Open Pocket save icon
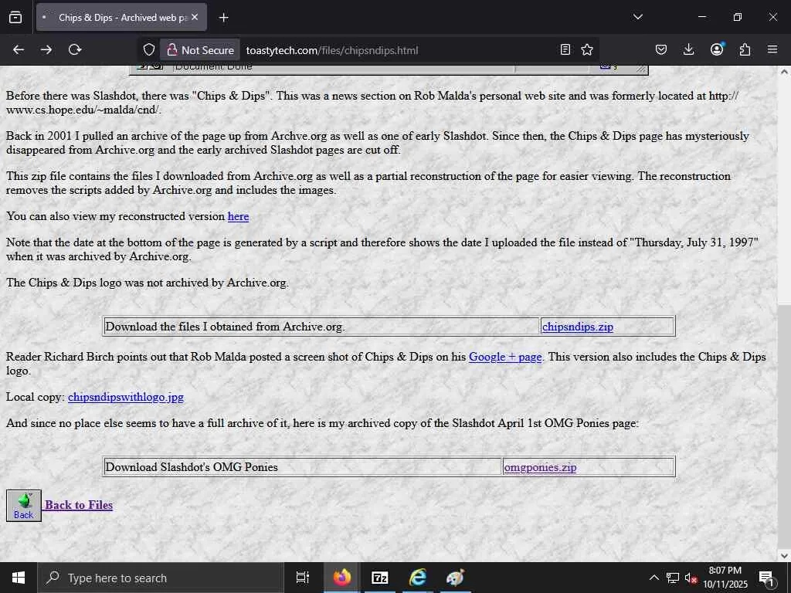The width and height of the screenshot is (791, 593). [661, 49]
